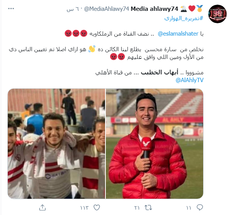Click the retweet arrows icon
Viewport: 233px width, 215px height.
tap(148, 207)
